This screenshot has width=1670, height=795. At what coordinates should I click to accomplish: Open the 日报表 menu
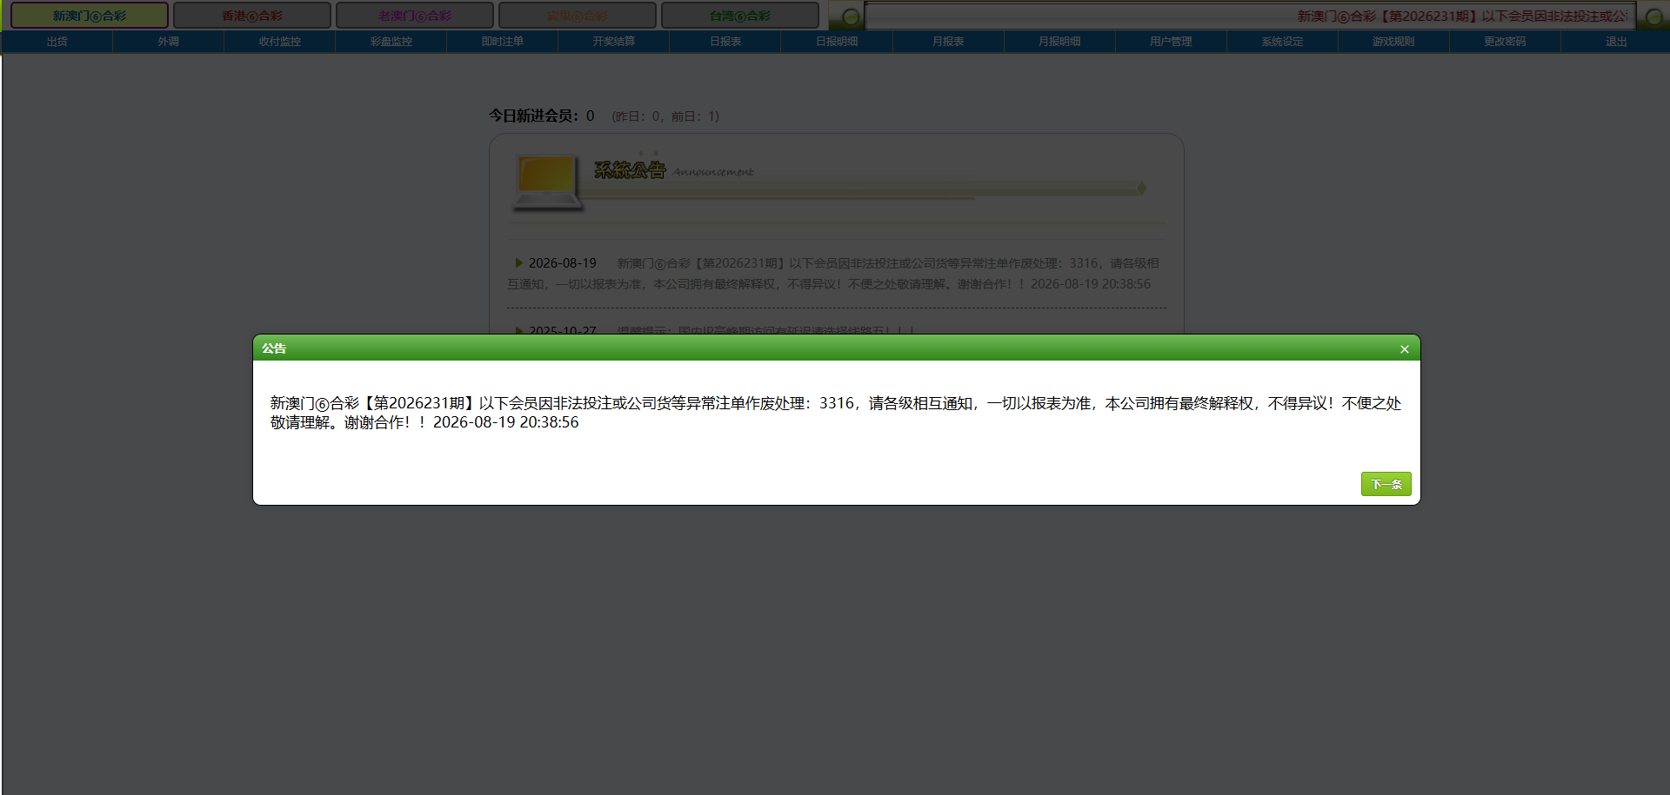725,42
